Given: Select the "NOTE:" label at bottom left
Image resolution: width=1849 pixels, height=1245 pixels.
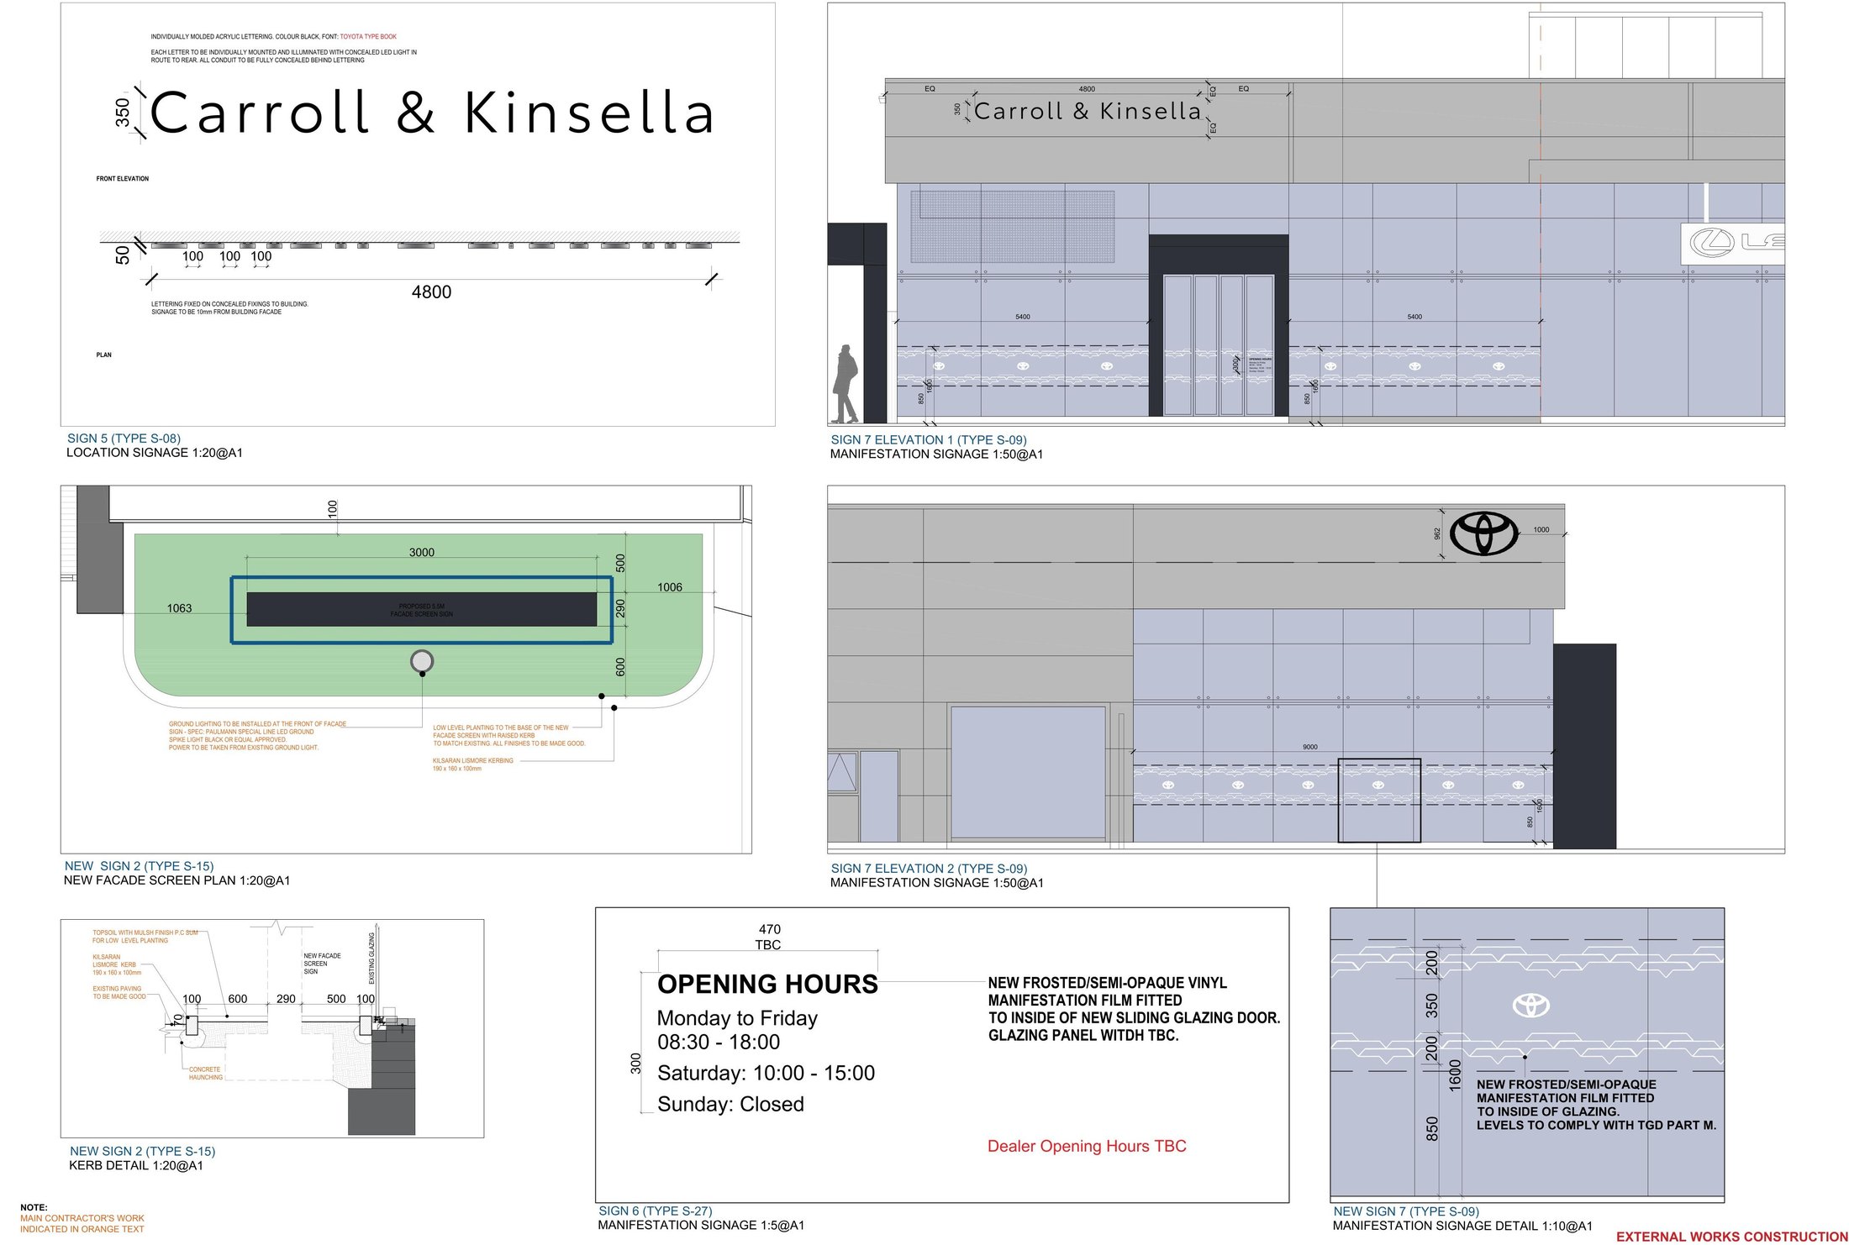Looking at the screenshot, I should point(34,1208).
